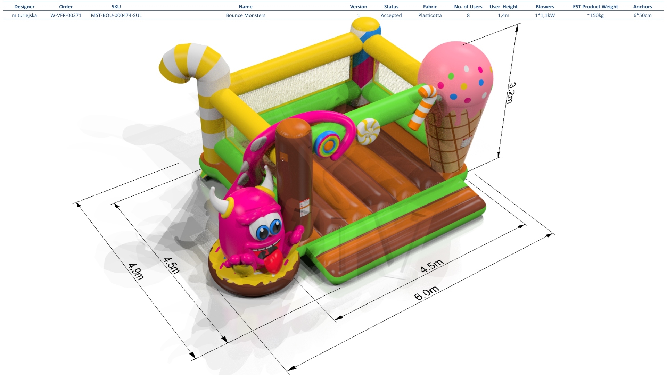
Task: Select the 'EST Product Weight' header
Action: pos(595,7)
